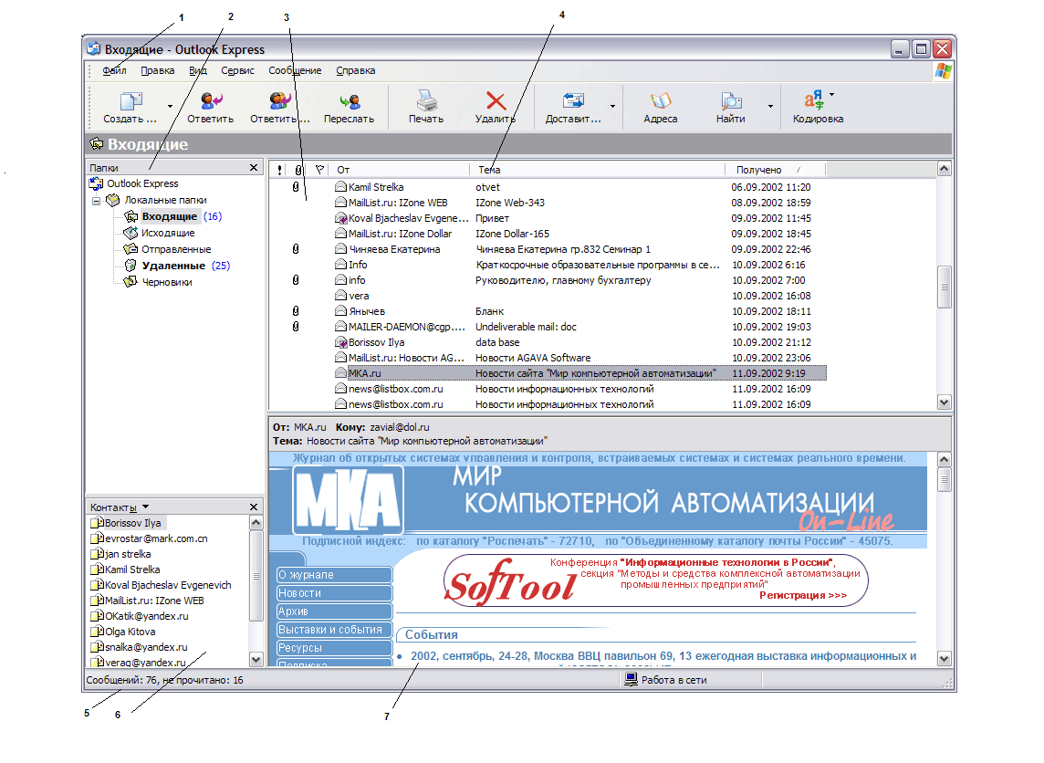Open the Правка menu
The width and height of the screenshot is (1044, 763).
(158, 70)
